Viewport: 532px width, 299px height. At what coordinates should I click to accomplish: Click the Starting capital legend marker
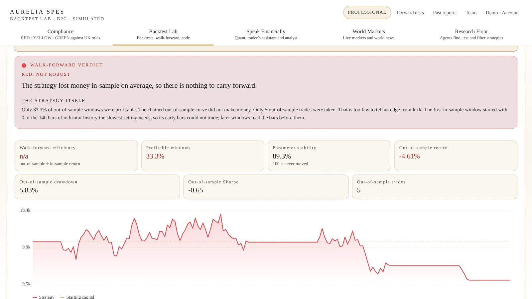tap(62, 297)
